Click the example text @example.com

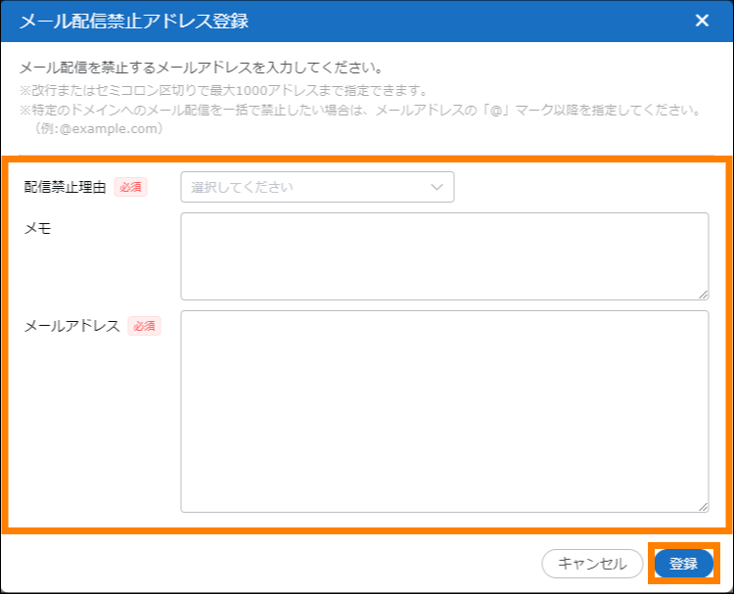click(x=98, y=128)
